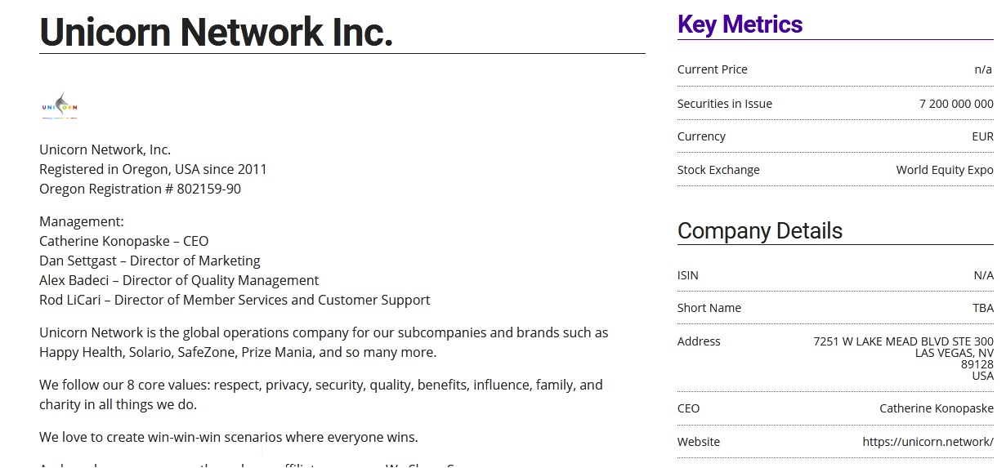This screenshot has width=1006, height=468.
Task: Click the ISIN label
Action: coord(687,275)
